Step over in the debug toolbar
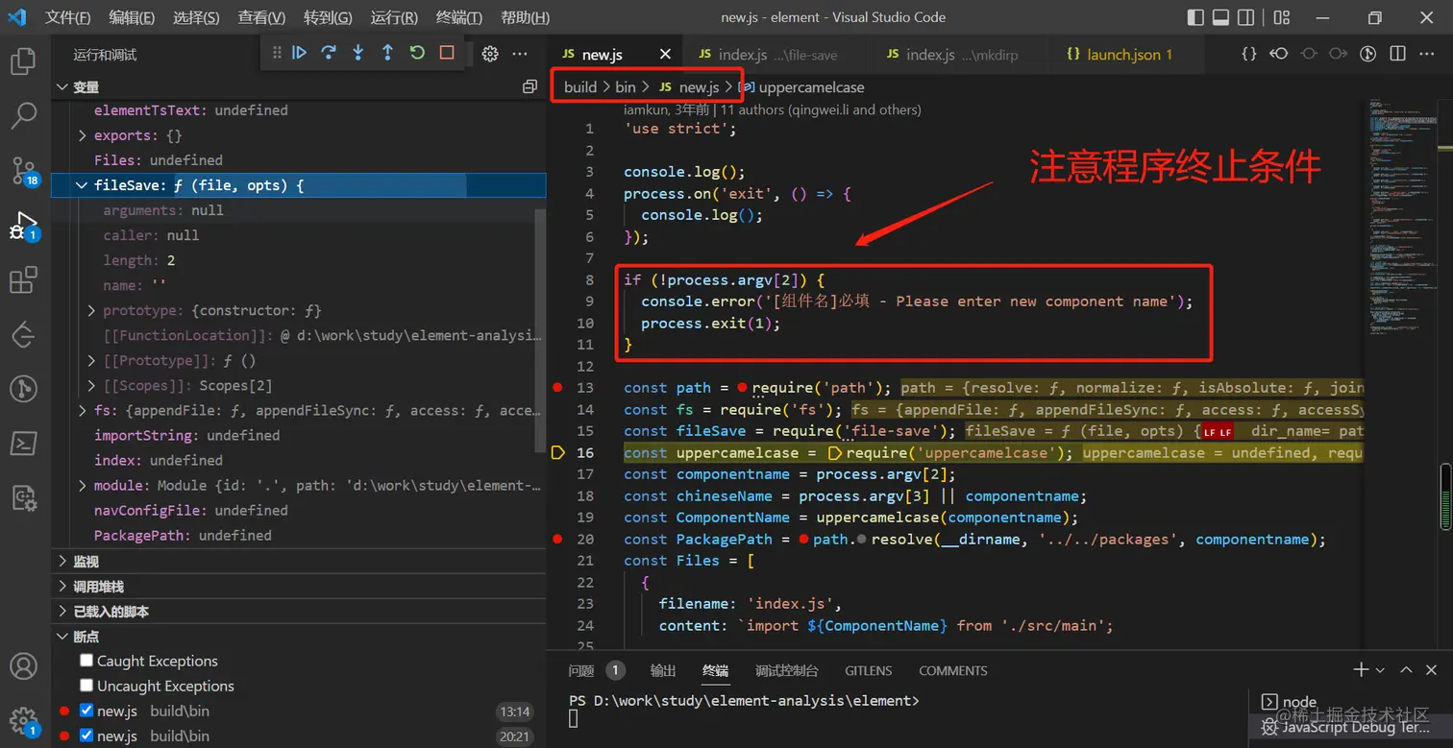This screenshot has height=748, width=1453. point(329,53)
